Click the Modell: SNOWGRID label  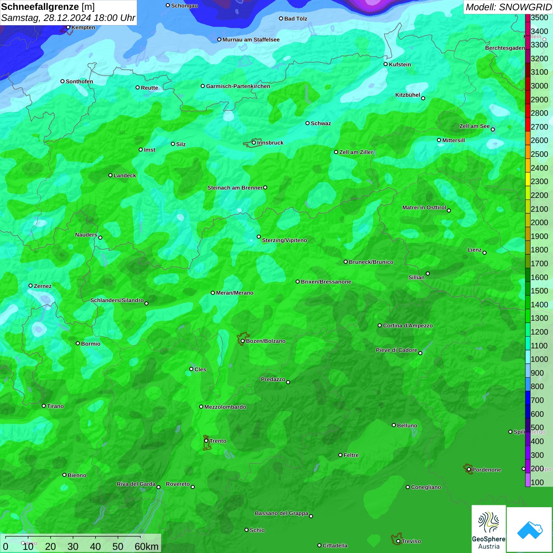click(508, 7)
